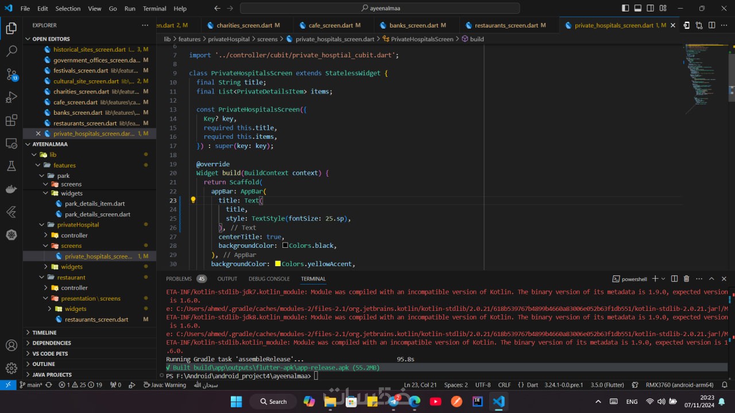Image resolution: width=735 pixels, height=413 pixels.
Task: Open the Source Control view
Action: pos(11,75)
